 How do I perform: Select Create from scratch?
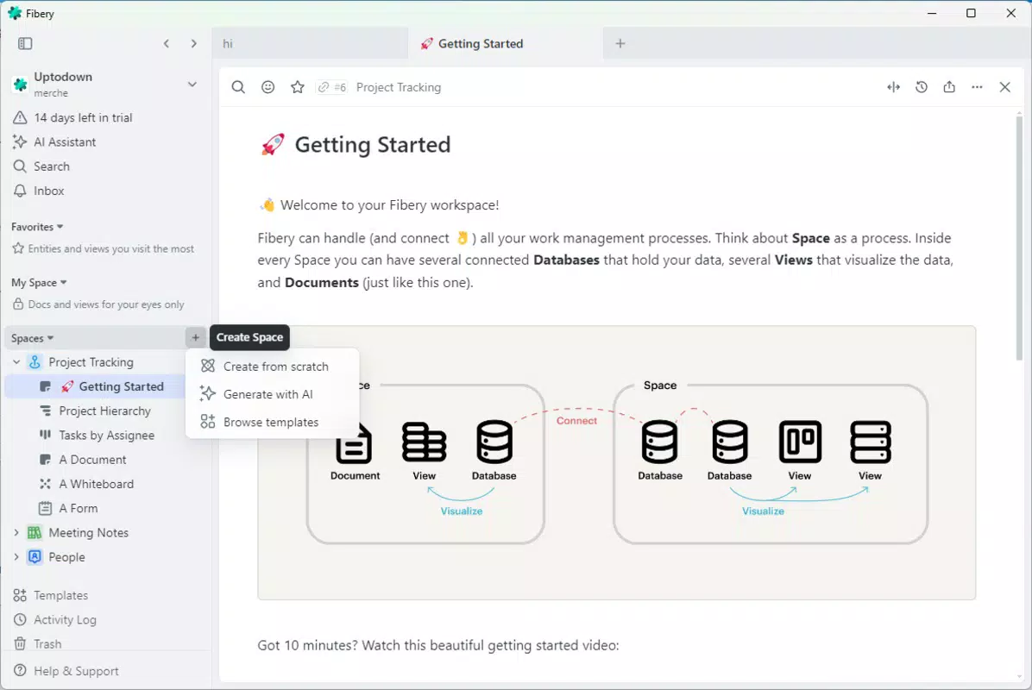point(273,367)
